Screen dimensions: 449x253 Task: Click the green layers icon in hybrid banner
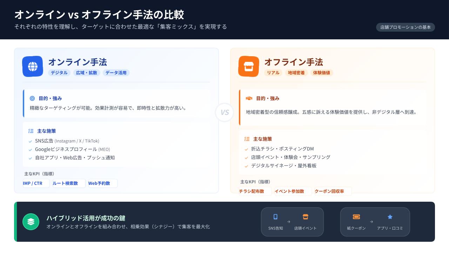click(x=31, y=222)
